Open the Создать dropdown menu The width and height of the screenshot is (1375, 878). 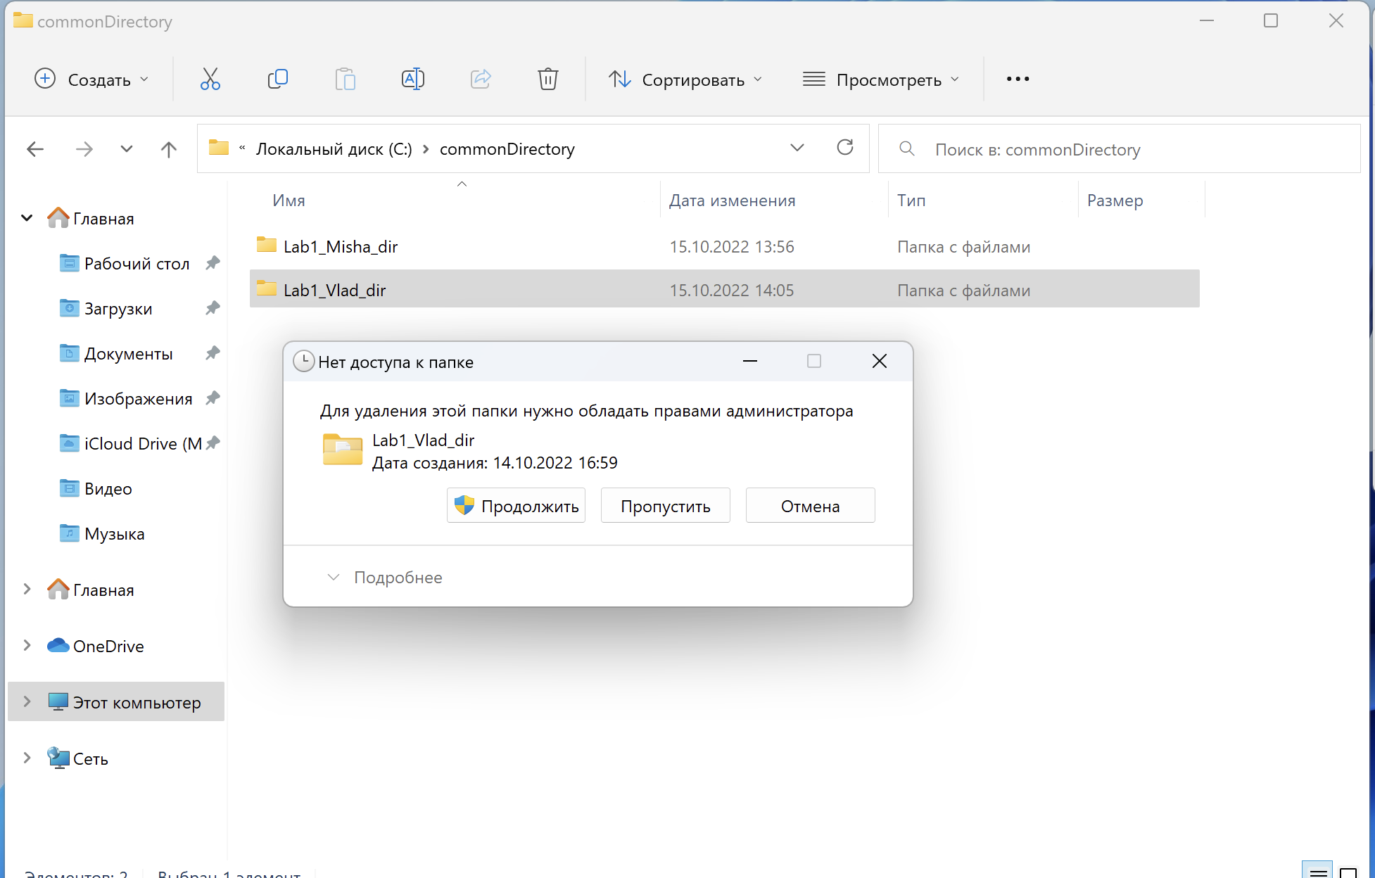point(92,79)
